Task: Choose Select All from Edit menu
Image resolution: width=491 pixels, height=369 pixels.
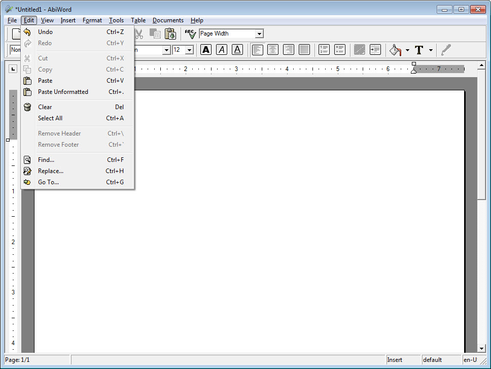Action: coord(78,118)
